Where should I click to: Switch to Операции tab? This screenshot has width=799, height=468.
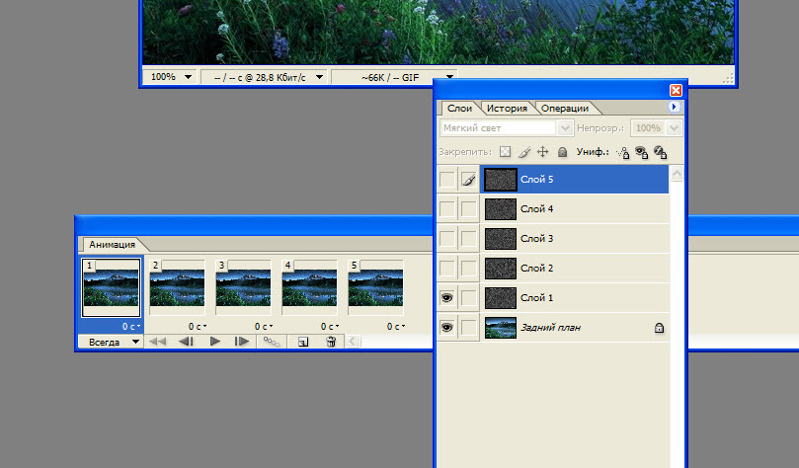[565, 108]
